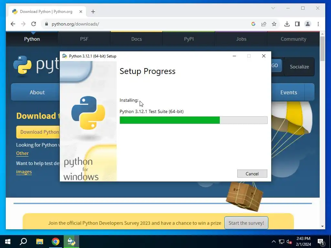Open File Explorer from the taskbar
This screenshot has height=248, width=331.
click(x=39, y=242)
